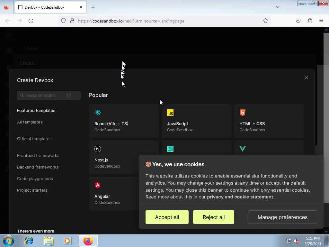Open All templates category

coord(30,122)
